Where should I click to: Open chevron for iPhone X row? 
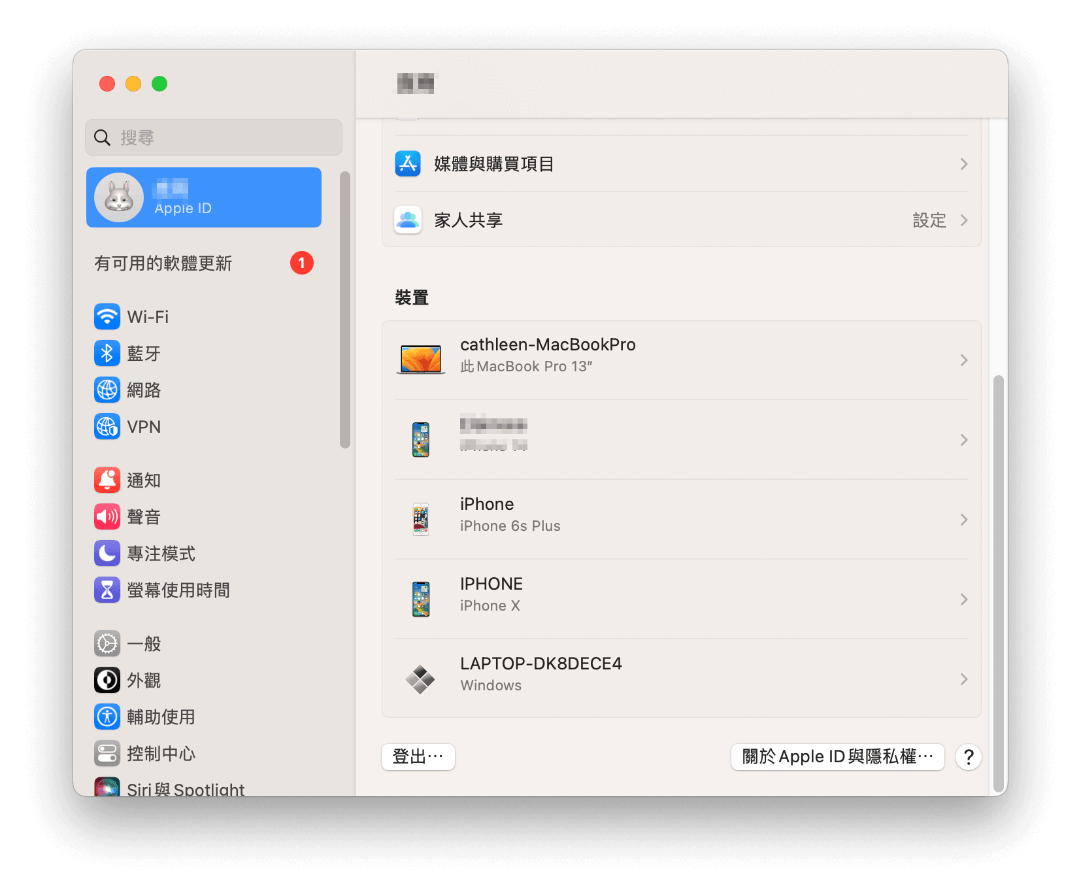click(964, 599)
